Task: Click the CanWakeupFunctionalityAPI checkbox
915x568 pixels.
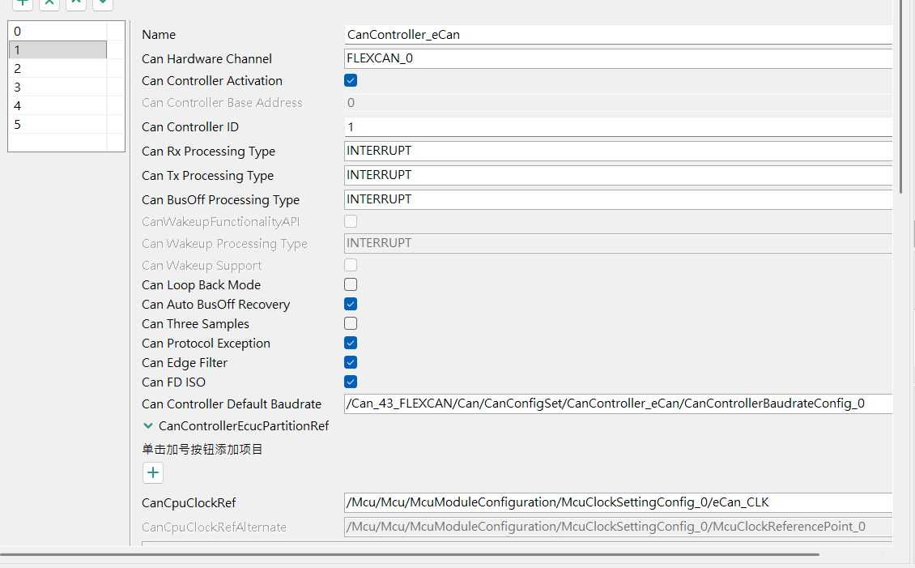Action: click(x=351, y=221)
